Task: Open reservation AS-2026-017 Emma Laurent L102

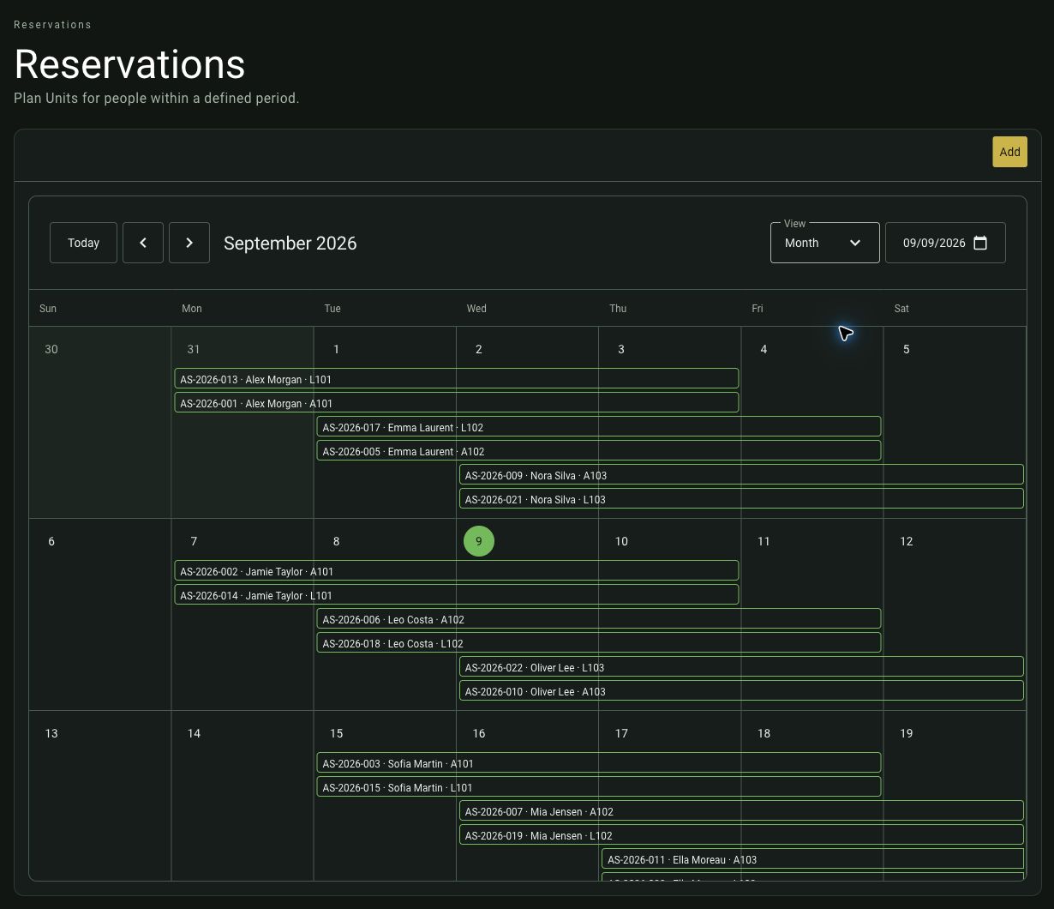Action: pyautogui.click(x=599, y=427)
